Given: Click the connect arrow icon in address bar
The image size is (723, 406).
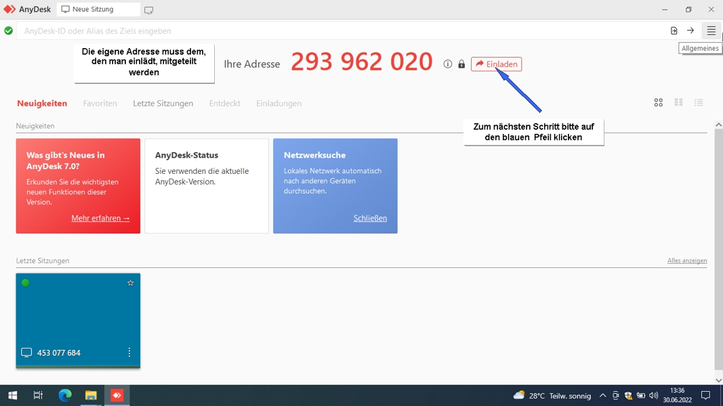Looking at the screenshot, I should click(690, 30).
